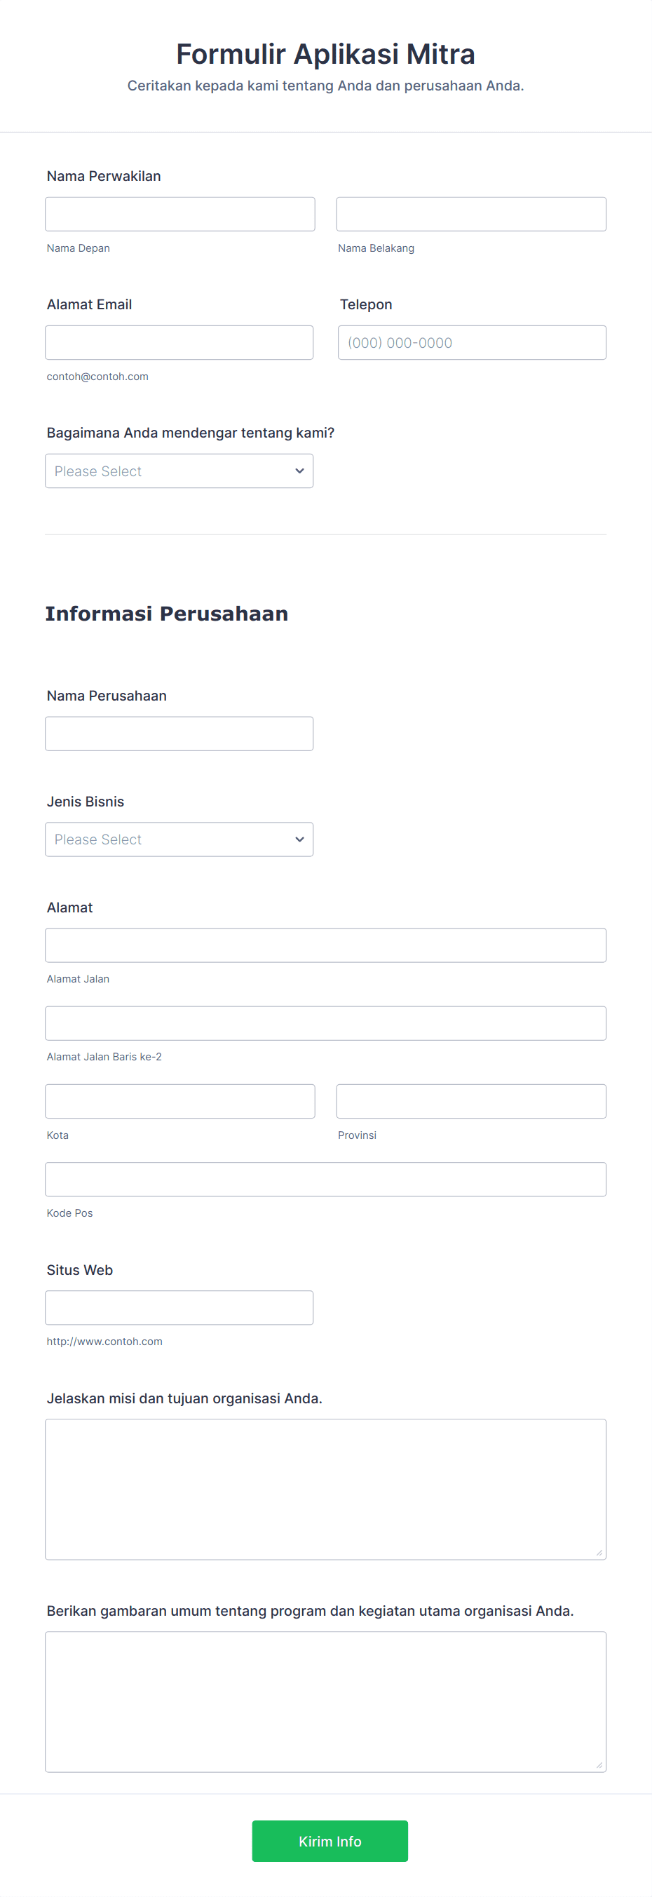Click the Nama Belakang input field
The height and width of the screenshot is (1897, 652).
[470, 214]
